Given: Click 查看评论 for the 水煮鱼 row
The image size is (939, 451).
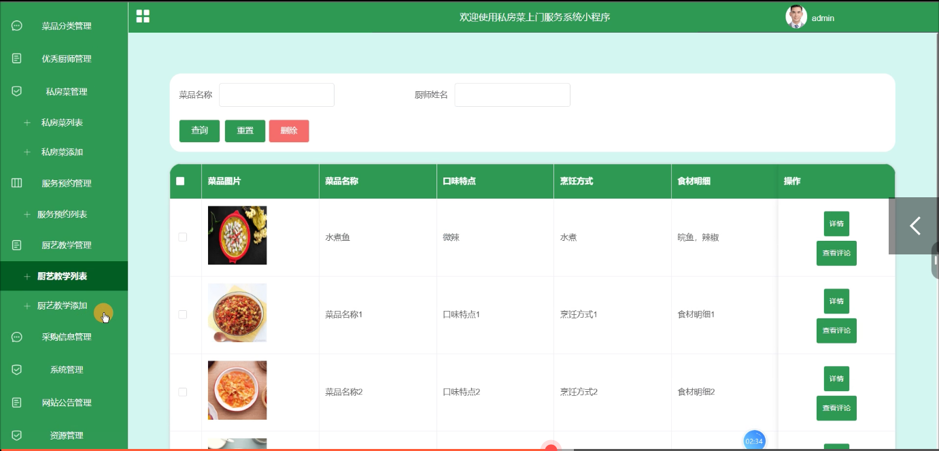Looking at the screenshot, I should click(x=836, y=253).
